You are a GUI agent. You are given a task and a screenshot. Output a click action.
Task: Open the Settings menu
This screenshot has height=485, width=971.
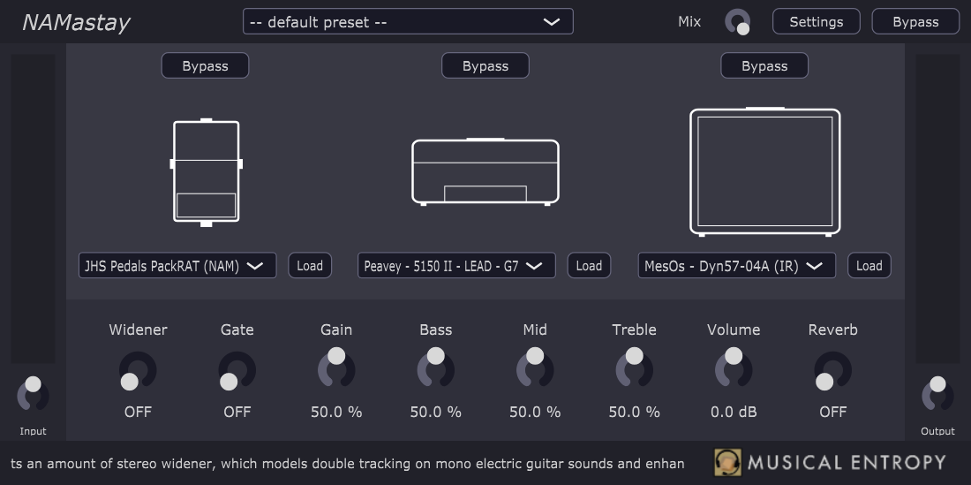[x=817, y=22]
